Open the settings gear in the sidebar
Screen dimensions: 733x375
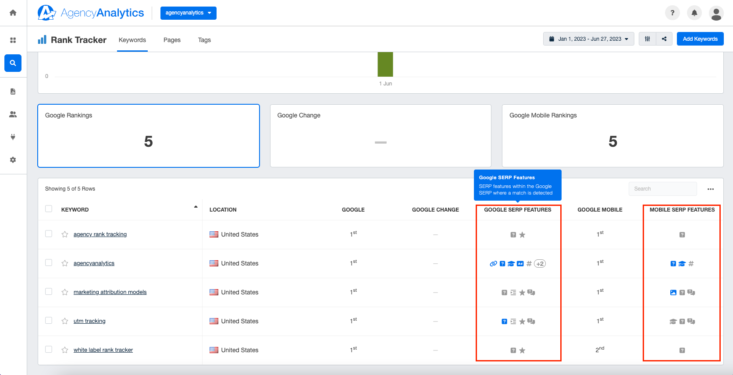coord(13,160)
